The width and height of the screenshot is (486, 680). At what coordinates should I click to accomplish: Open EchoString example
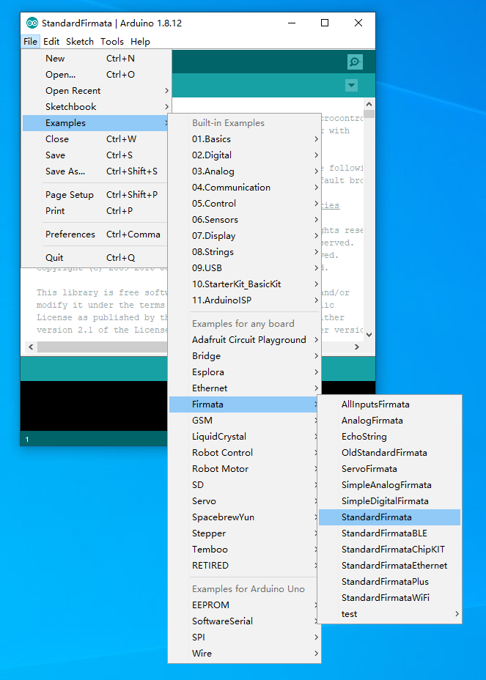pos(390,437)
